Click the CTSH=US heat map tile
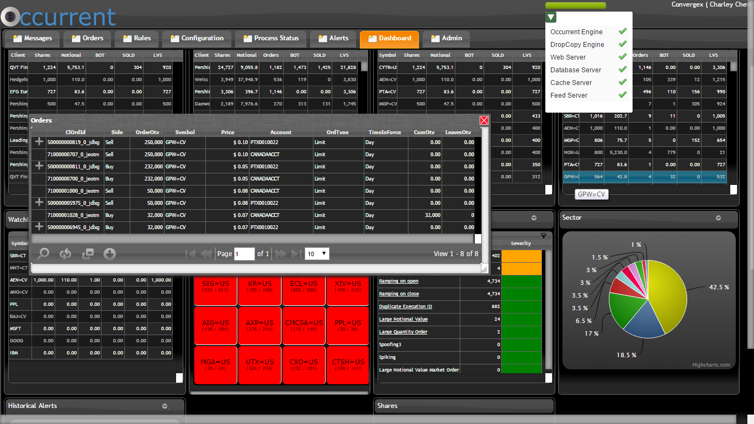This screenshot has width=754, height=424. (347, 364)
